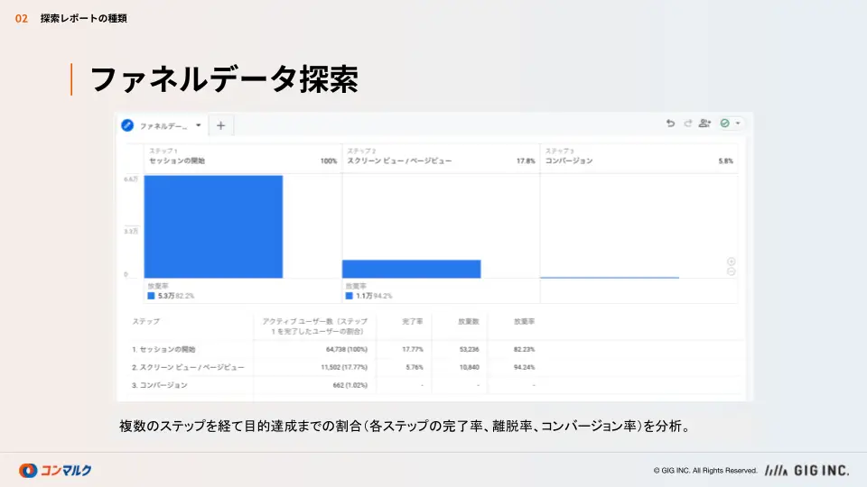Click the 53,236 abandonment count cell
Screen dimensions: 867x487
[469, 350]
